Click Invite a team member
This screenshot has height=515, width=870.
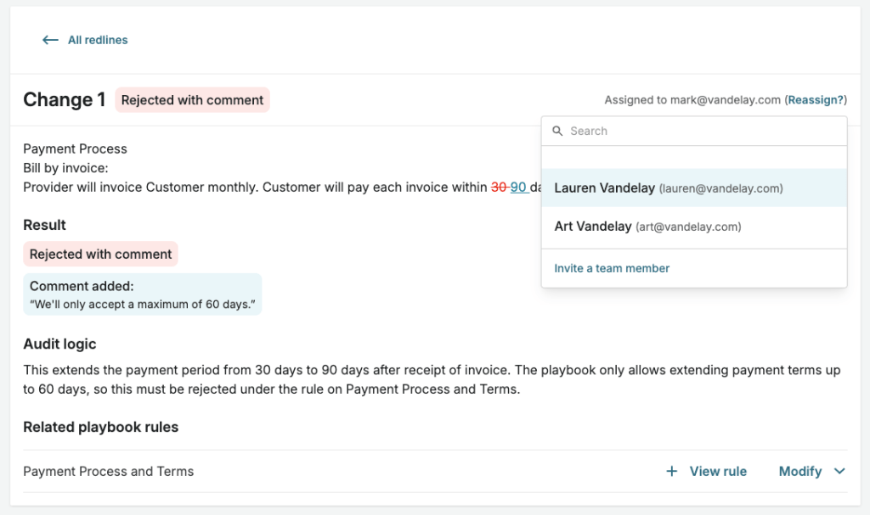(x=612, y=268)
